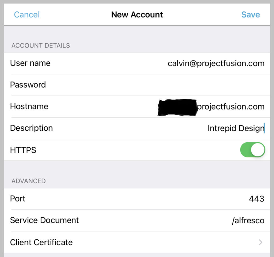
Task: Tap the Description label
Action: (31, 128)
